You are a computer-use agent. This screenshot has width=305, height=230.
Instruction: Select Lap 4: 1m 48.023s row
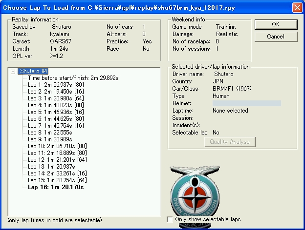(56, 105)
